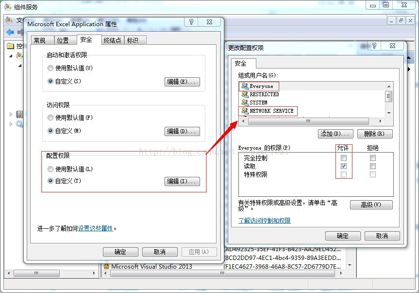Check Deny for Full Control (完全控制)
This screenshot has width=419, height=293.
click(373, 158)
